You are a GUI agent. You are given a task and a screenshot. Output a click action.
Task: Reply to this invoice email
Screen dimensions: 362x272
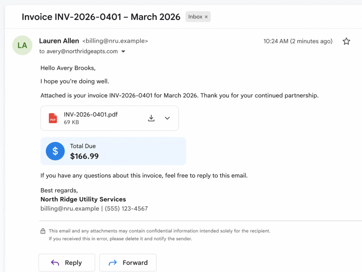click(x=67, y=263)
